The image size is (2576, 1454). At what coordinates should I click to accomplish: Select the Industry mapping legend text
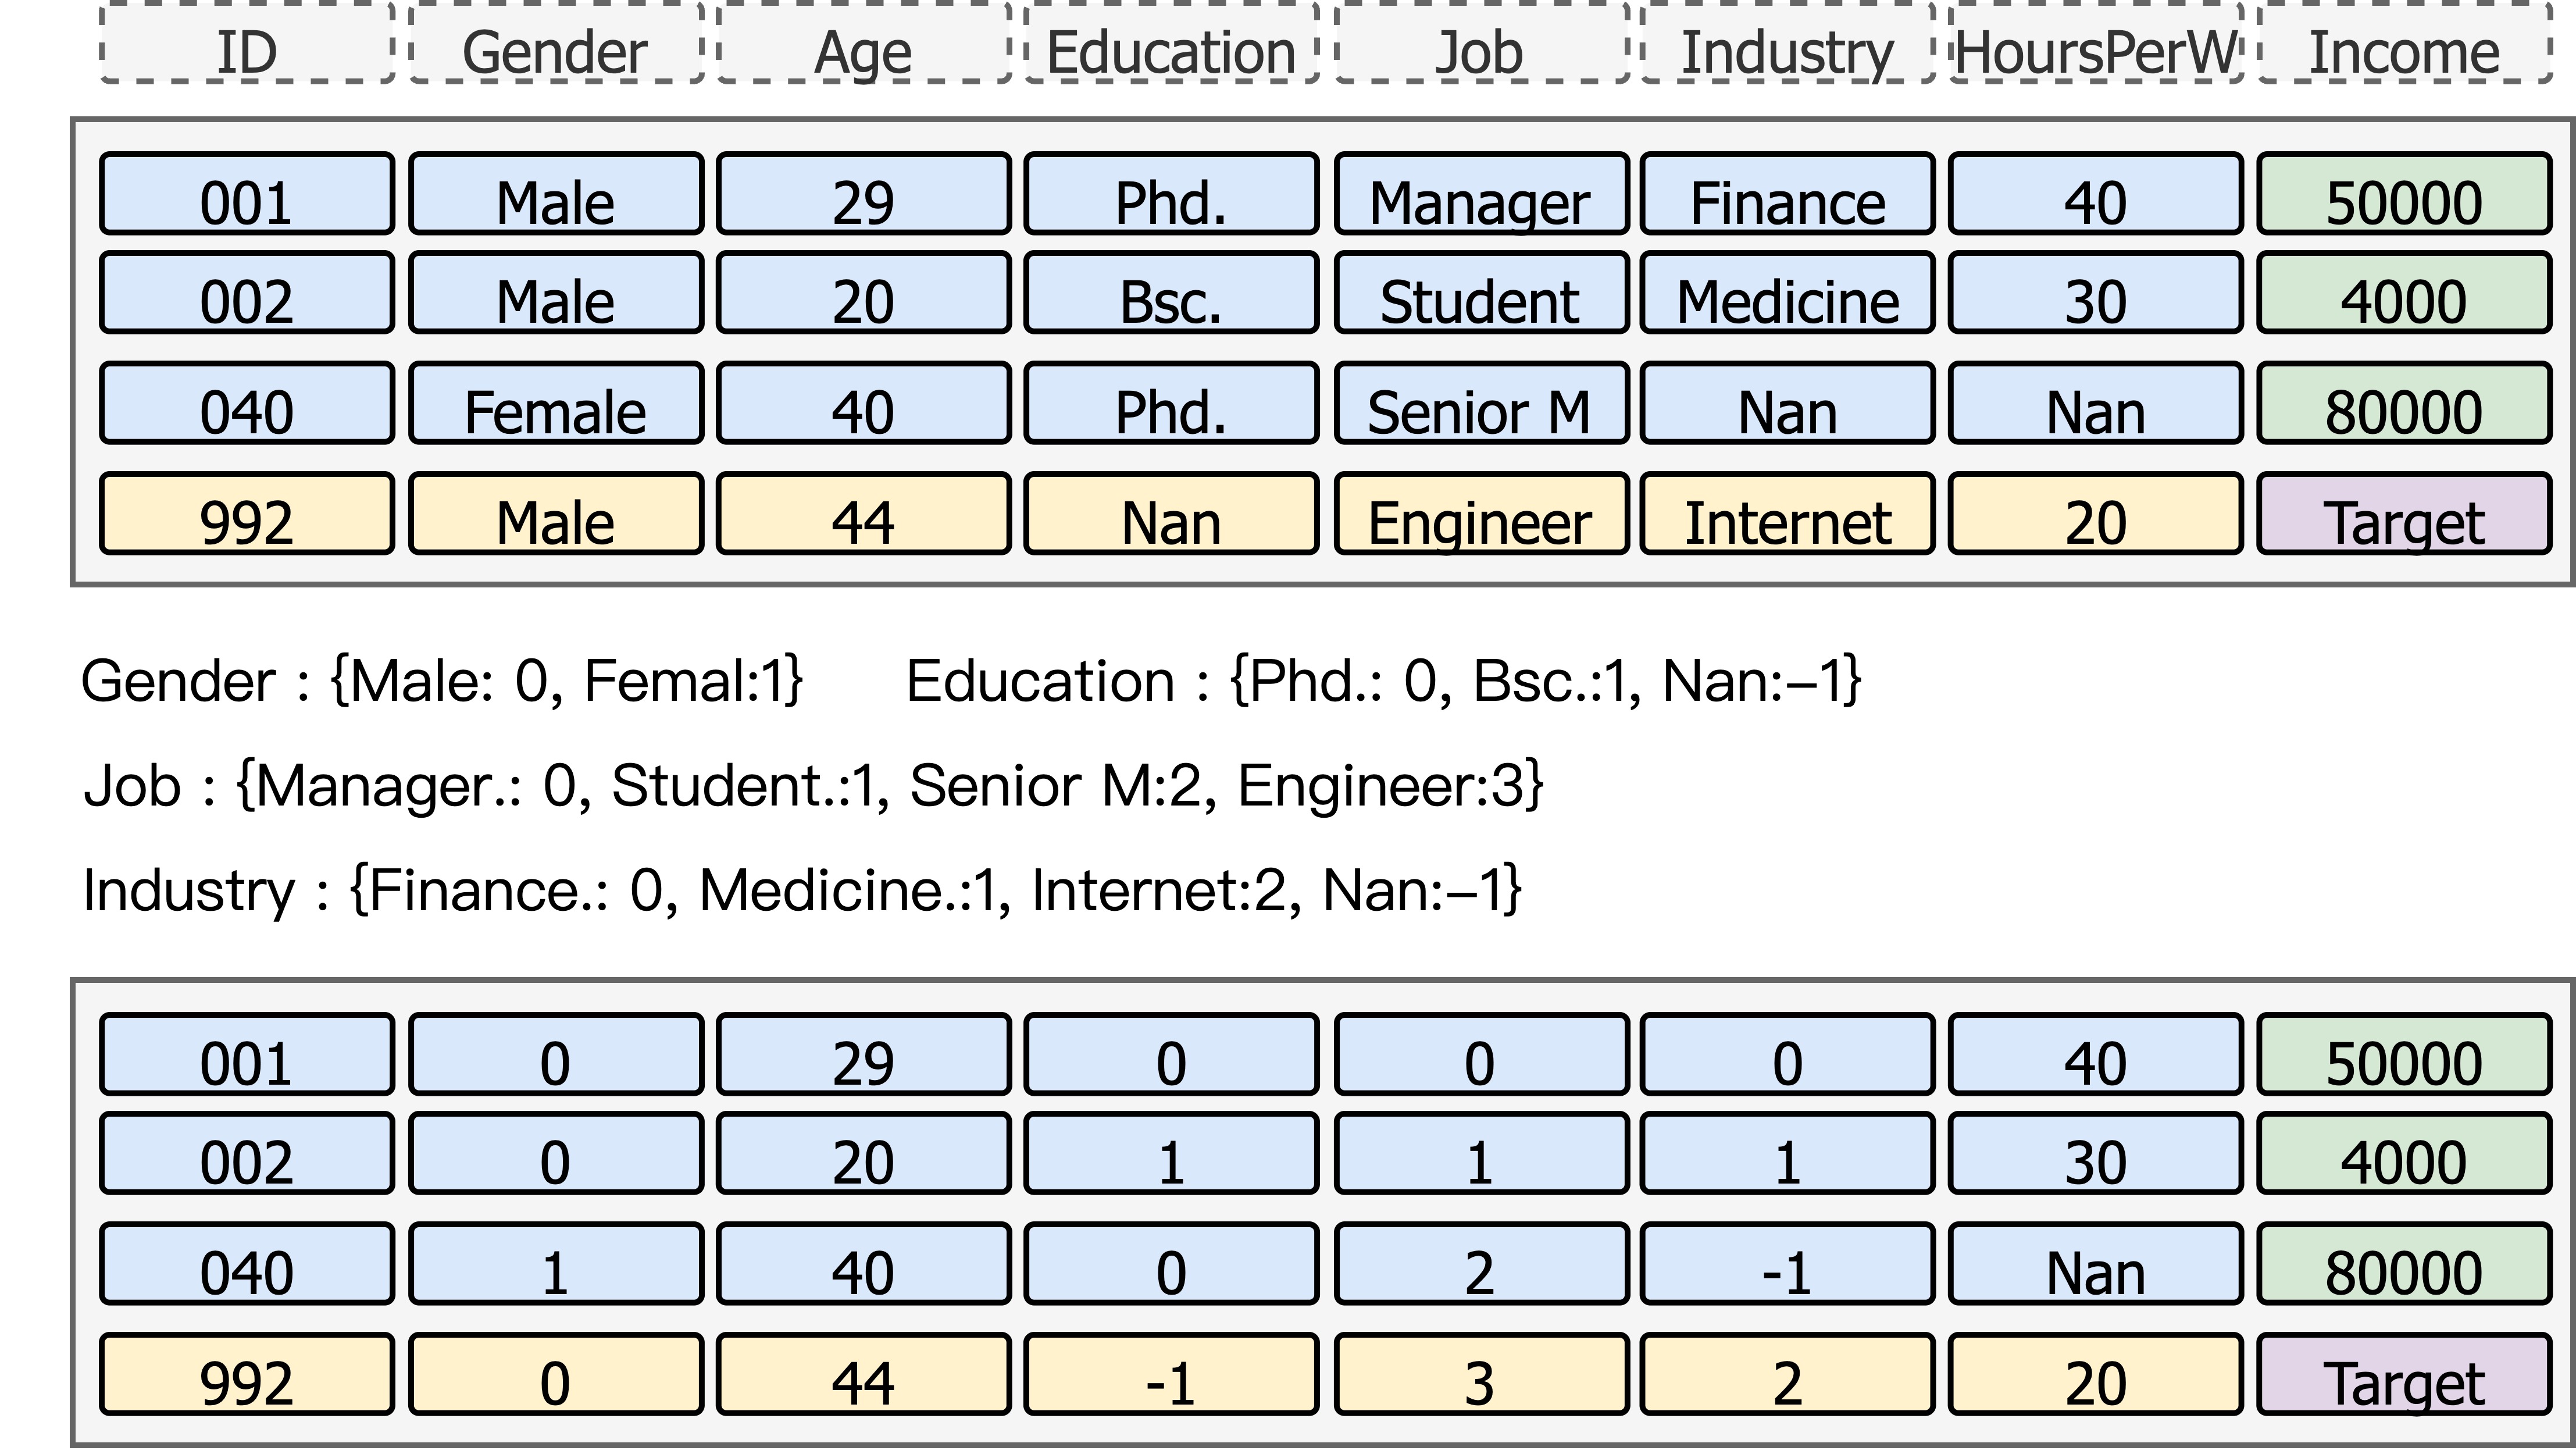802,889
